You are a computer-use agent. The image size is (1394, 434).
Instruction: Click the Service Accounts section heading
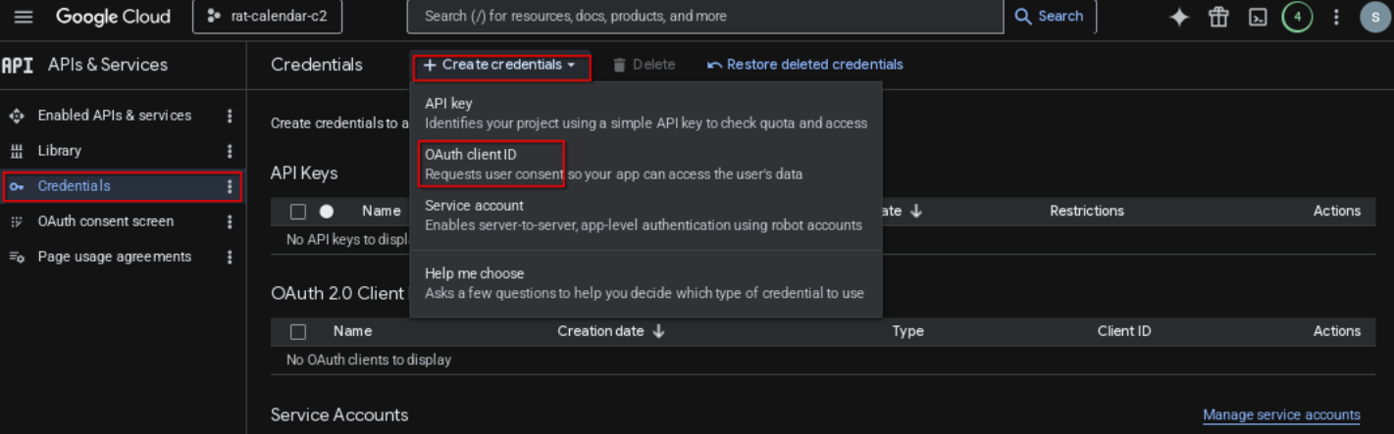coord(339,415)
